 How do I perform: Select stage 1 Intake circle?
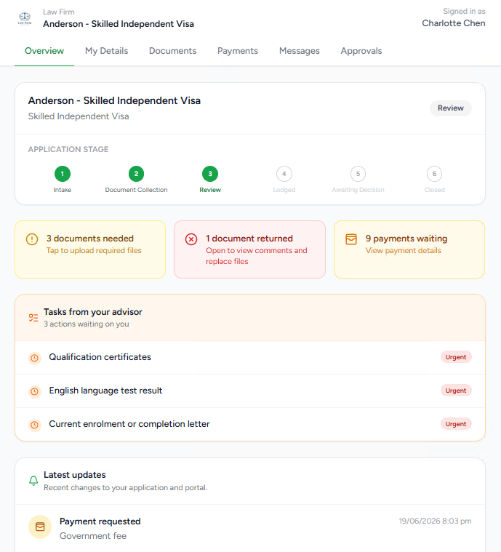63,174
